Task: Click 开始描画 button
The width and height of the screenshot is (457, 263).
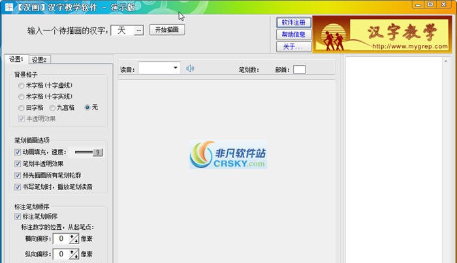Action: tap(167, 30)
